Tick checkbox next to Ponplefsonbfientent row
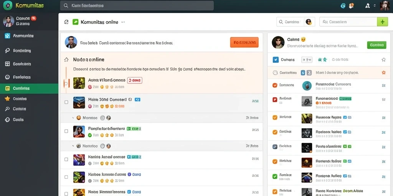The image size is (393, 196). pos(66,131)
